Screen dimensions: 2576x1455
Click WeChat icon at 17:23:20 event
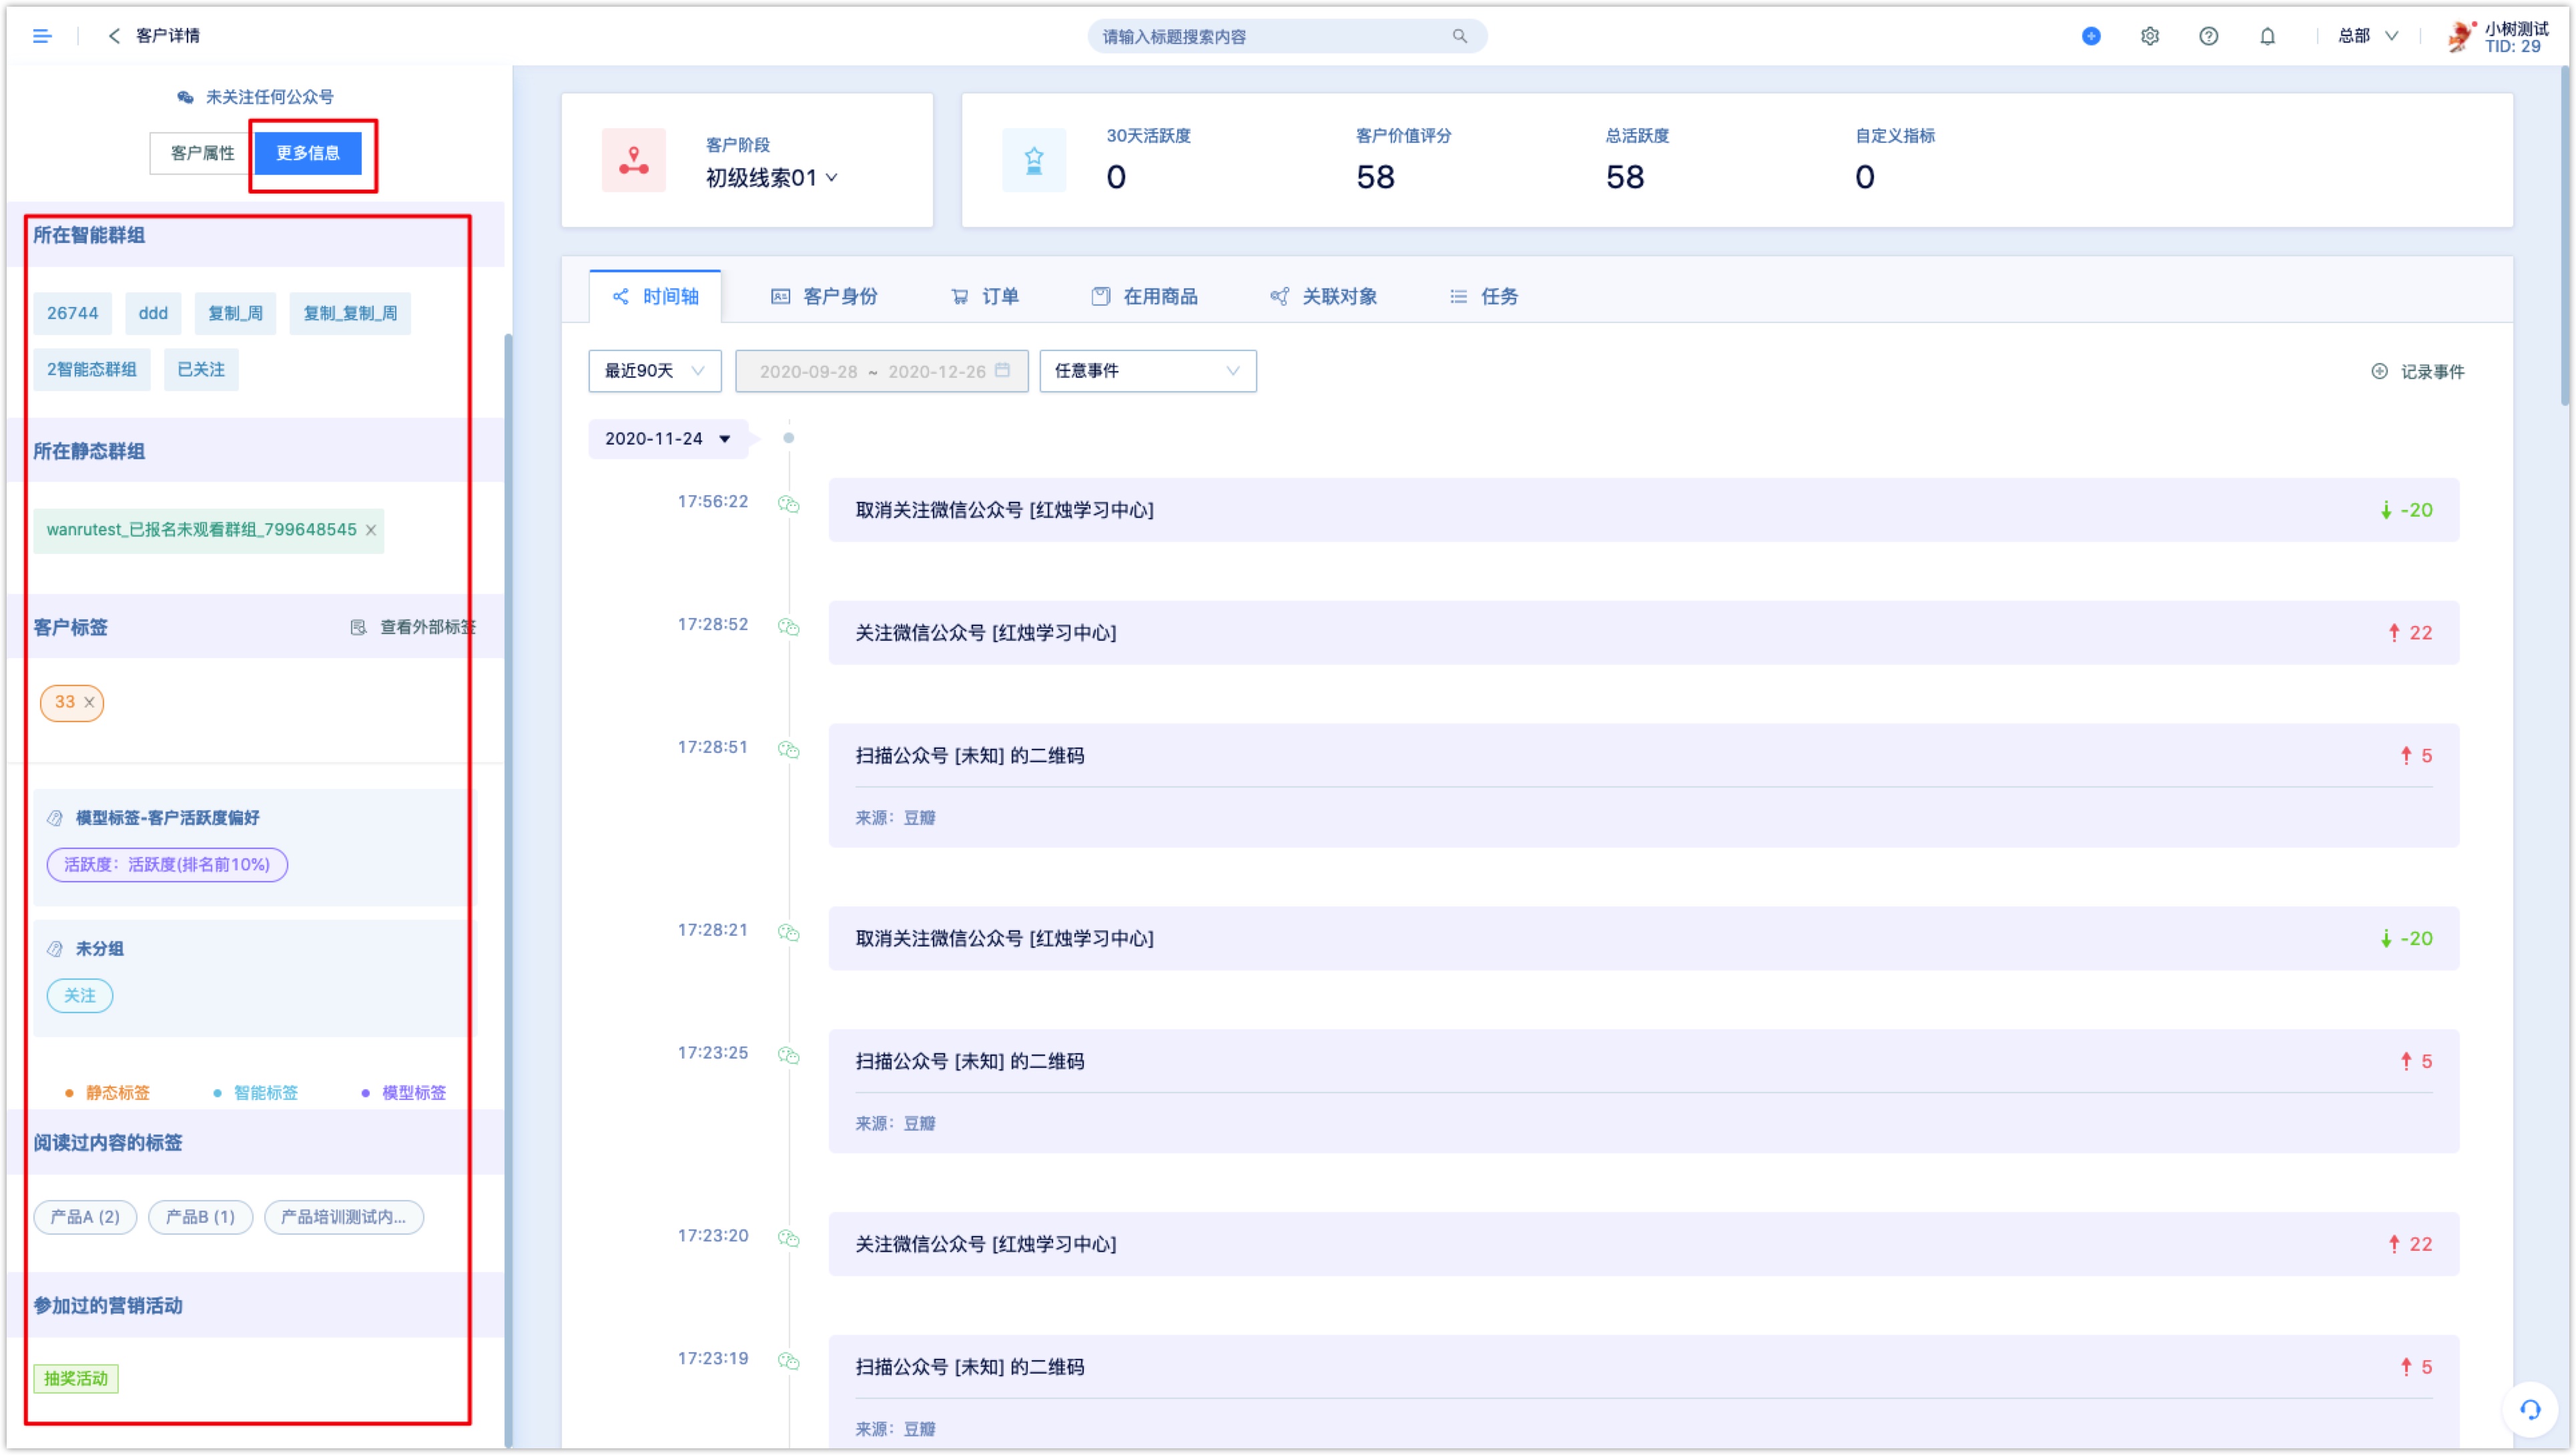pos(789,1239)
